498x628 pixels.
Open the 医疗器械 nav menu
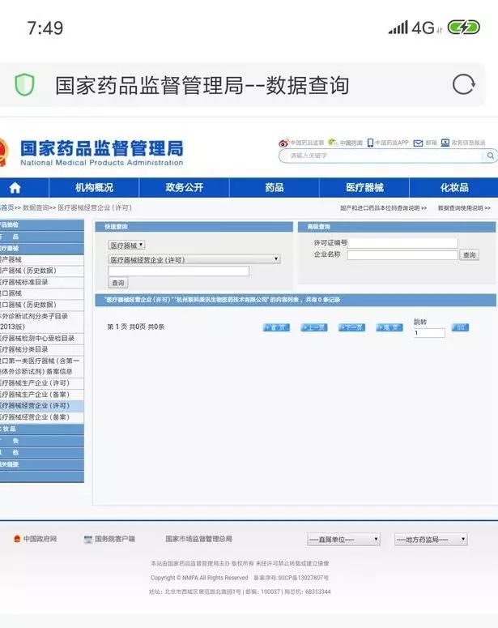[364, 187]
